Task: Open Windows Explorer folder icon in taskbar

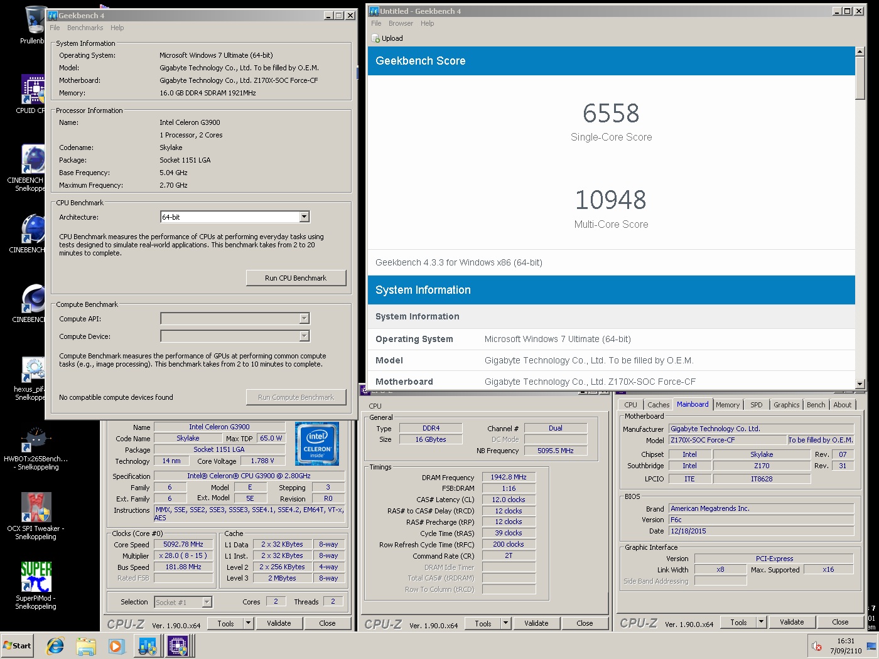Action: (x=86, y=645)
